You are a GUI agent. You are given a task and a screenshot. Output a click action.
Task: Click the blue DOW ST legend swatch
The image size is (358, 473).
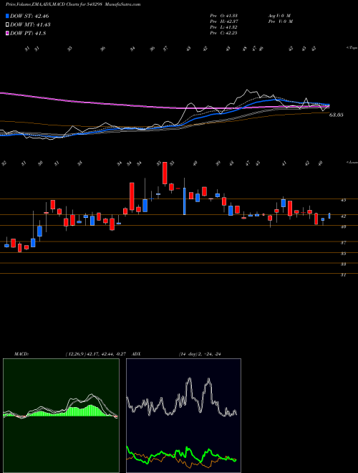tap(7, 16)
